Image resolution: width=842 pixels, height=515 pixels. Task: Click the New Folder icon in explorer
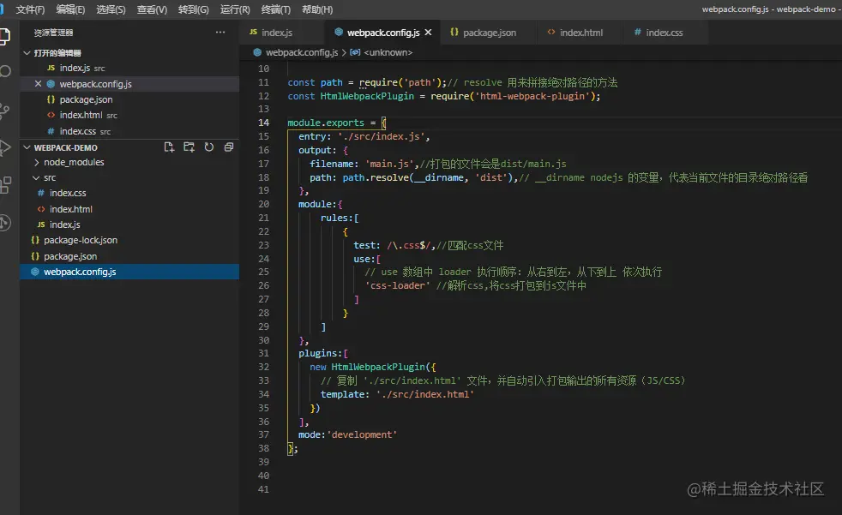click(x=189, y=147)
